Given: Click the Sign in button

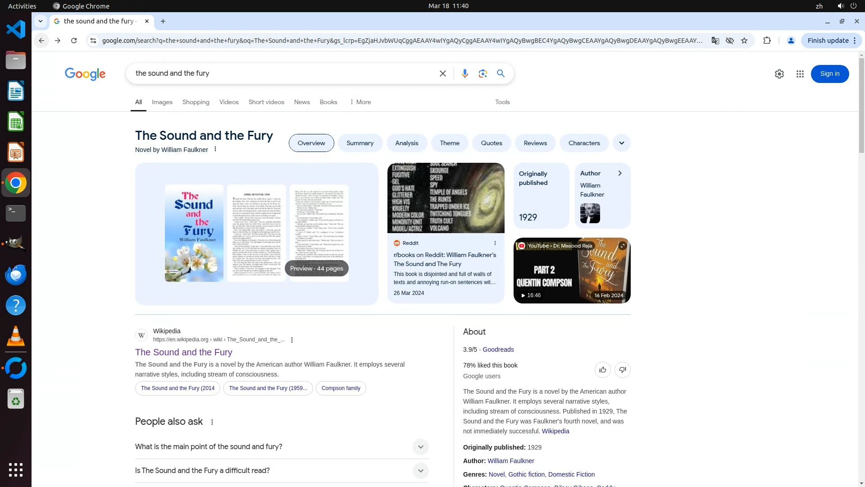Looking at the screenshot, I should (x=829, y=74).
